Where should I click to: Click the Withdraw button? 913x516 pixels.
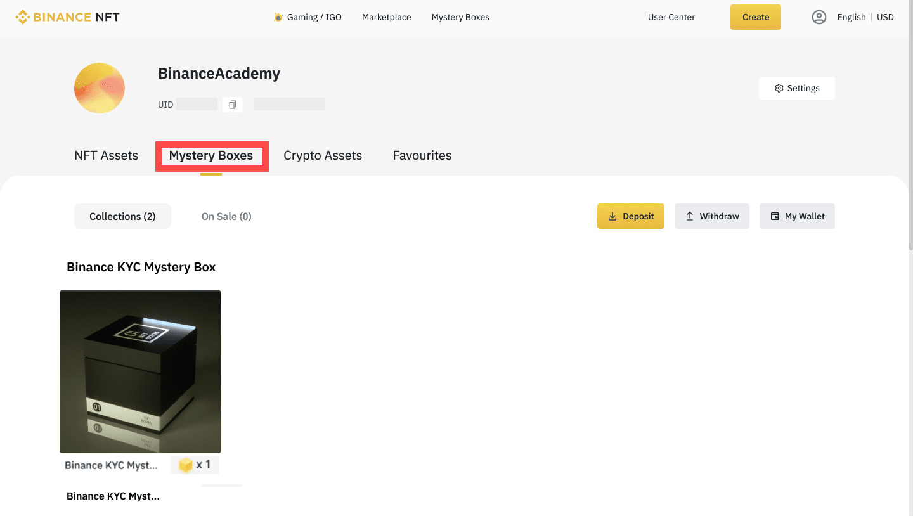tap(712, 216)
